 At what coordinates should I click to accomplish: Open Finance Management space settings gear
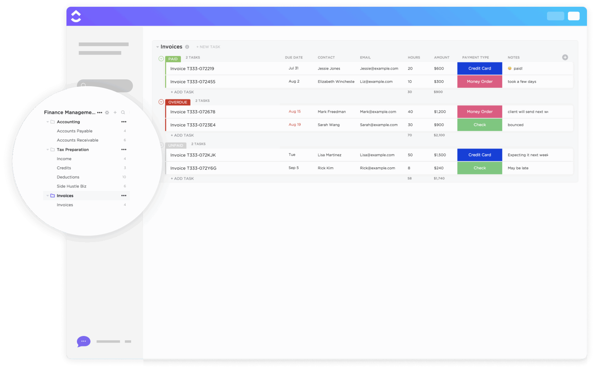click(x=107, y=113)
